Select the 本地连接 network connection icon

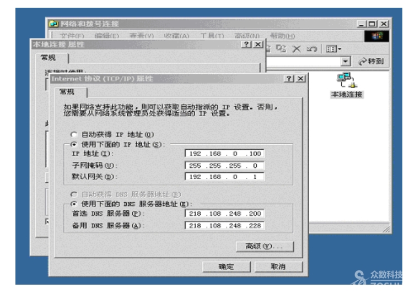point(347,85)
